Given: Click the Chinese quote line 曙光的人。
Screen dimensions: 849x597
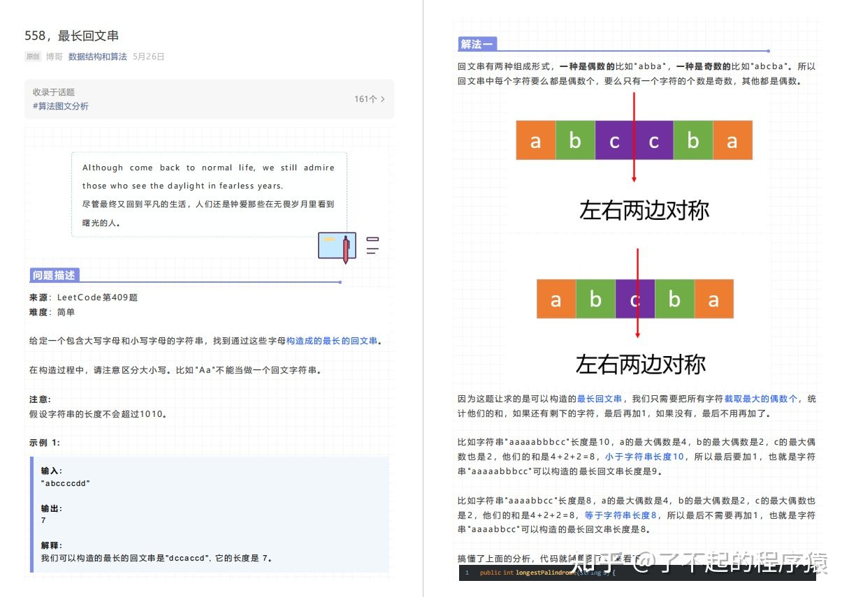Looking at the screenshot, I should click(x=101, y=223).
